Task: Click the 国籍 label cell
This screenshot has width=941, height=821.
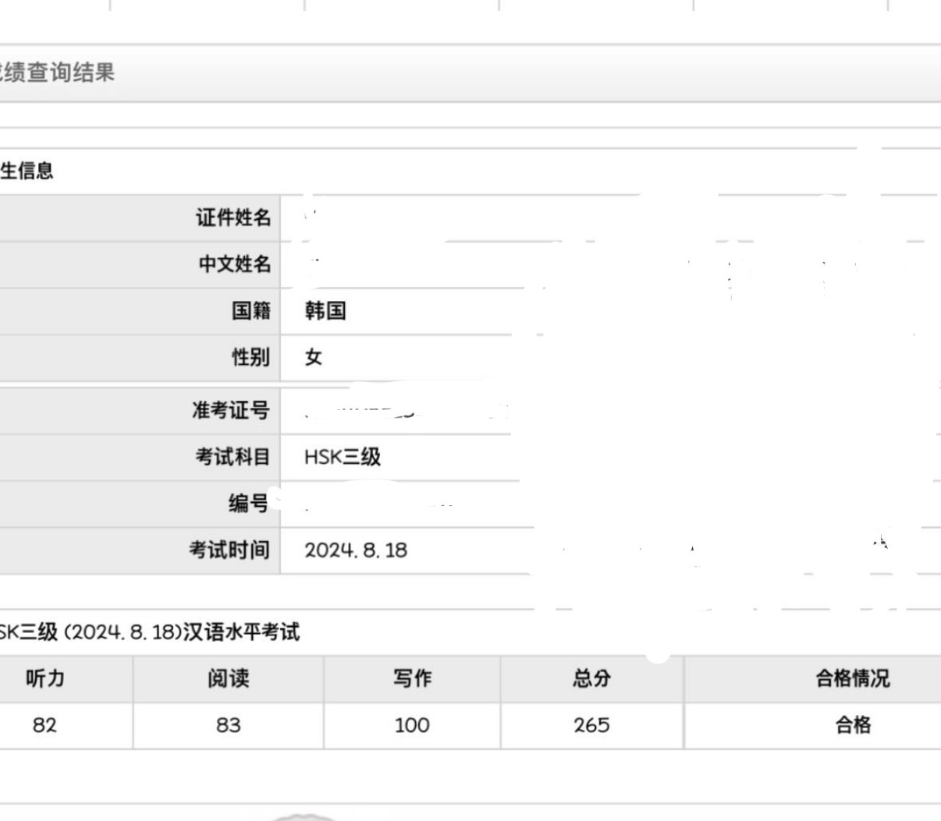Action: (250, 311)
